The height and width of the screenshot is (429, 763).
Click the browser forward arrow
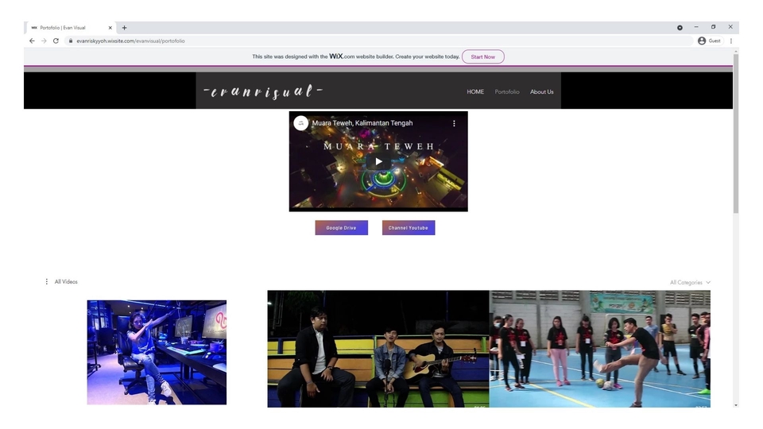[44, 41]
